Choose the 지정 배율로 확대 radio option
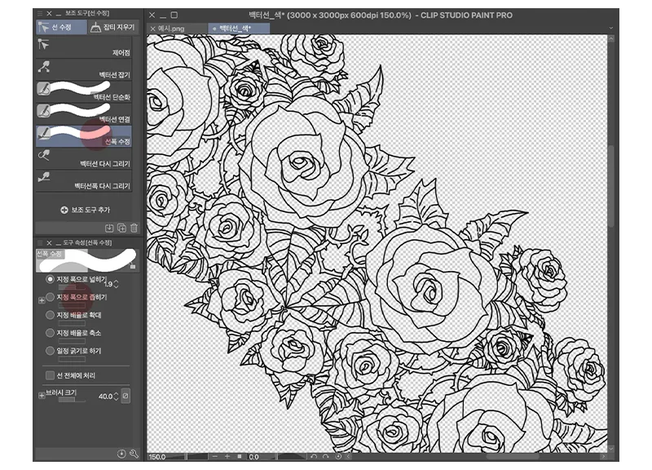This screenshot has height=470, width=652. click(51, 315)
